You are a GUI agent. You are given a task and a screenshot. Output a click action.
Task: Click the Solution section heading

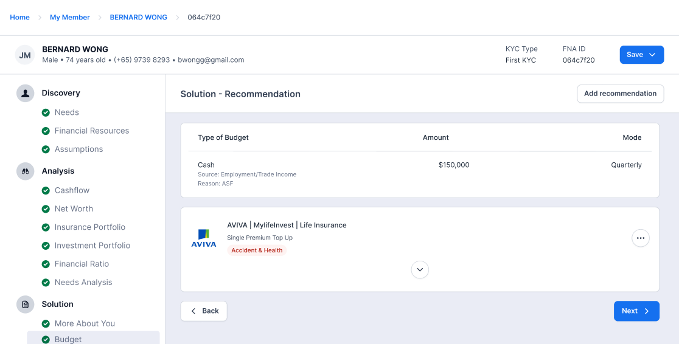(58, 304)
